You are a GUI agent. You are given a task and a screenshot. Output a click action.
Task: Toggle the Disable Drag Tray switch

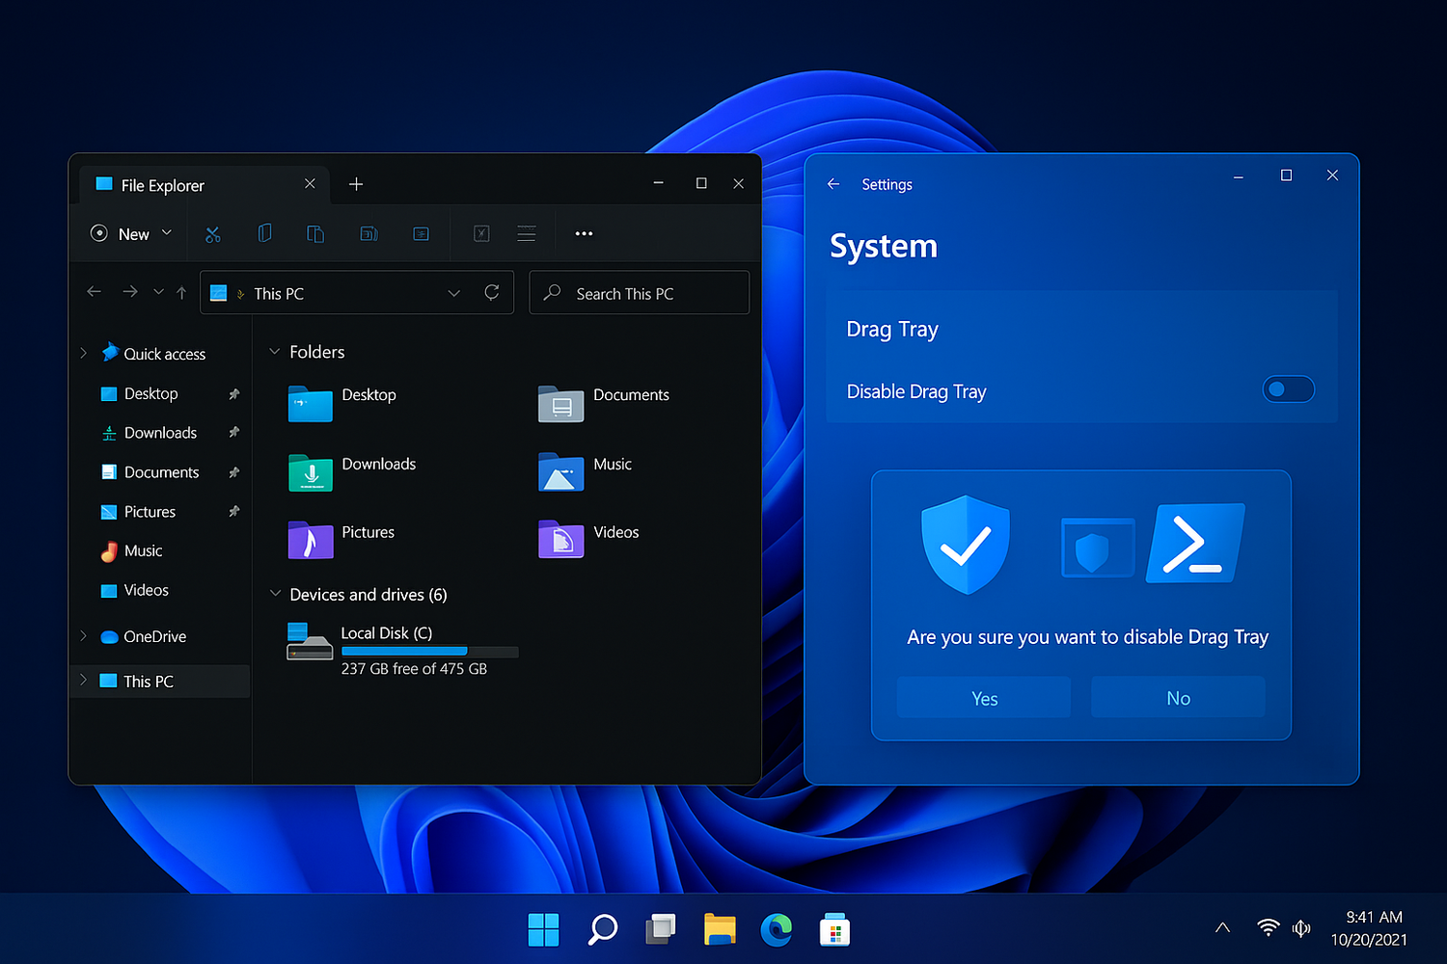point(1288,389)
